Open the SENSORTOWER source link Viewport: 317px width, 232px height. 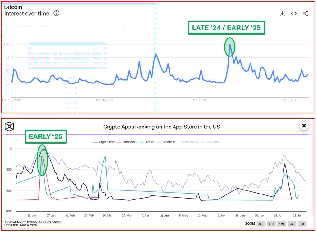50,222
